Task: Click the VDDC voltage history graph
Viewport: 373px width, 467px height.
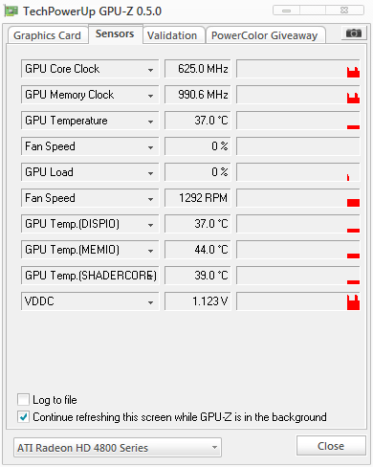Action: [298, 300]
